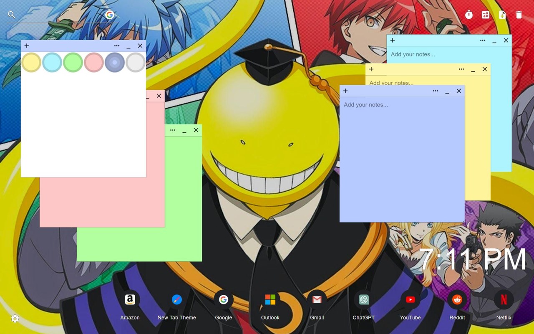
Task: Create a new sticky note from toolbar
Action: pos(502,15)
